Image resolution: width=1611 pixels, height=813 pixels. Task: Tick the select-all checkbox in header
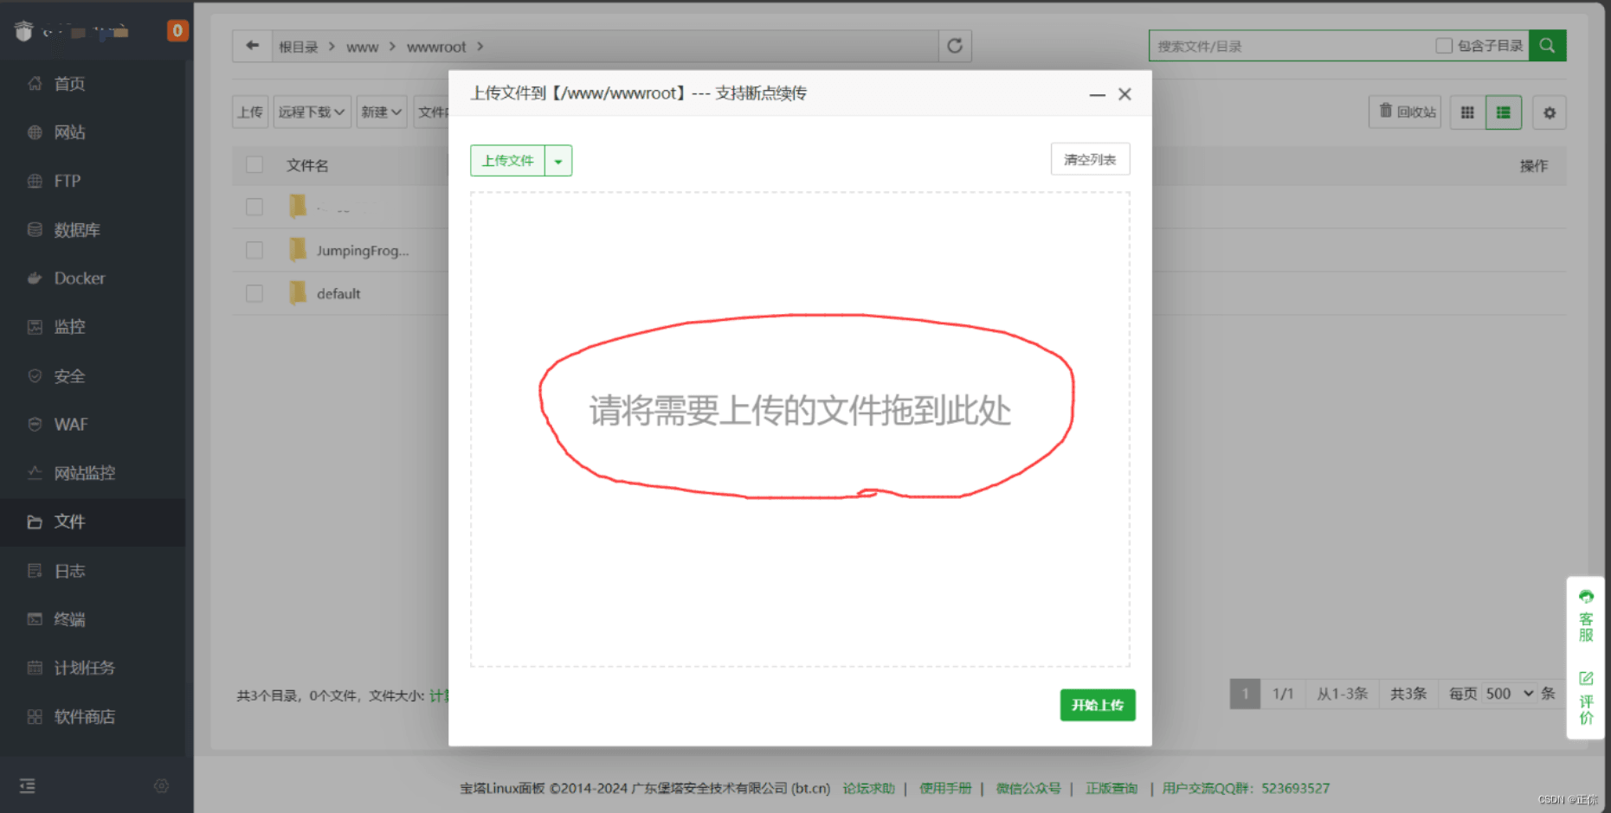255,164
